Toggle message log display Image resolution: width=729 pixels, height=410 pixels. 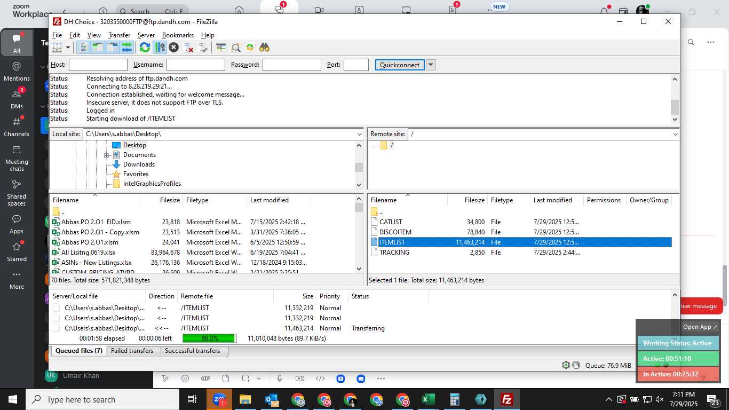point(83,48)
